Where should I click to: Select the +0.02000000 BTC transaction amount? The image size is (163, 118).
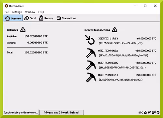coord(146,38)
